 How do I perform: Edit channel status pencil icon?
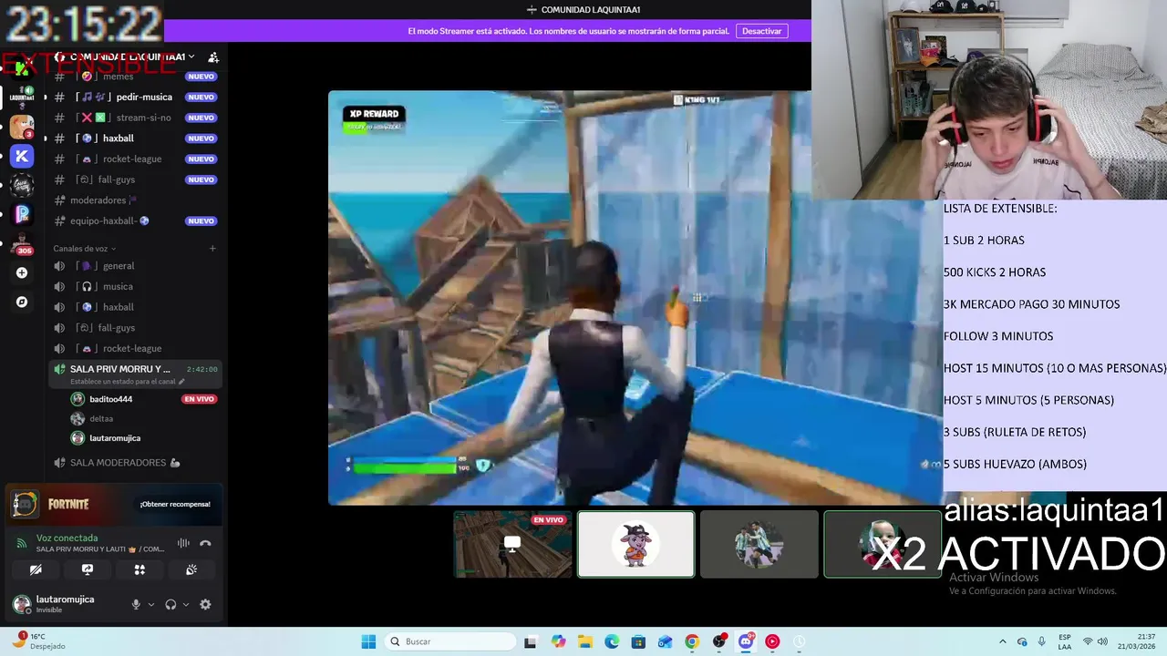[x=180, y=381]
